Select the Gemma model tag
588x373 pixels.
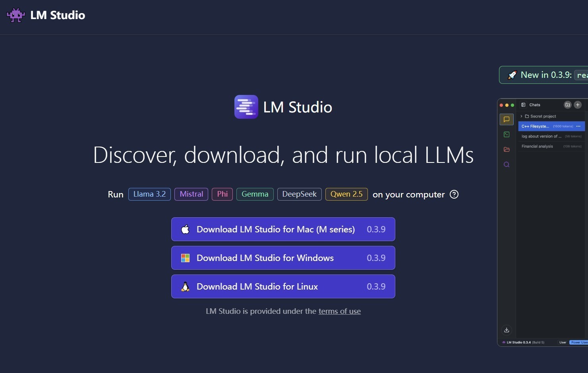click(255, 194)
